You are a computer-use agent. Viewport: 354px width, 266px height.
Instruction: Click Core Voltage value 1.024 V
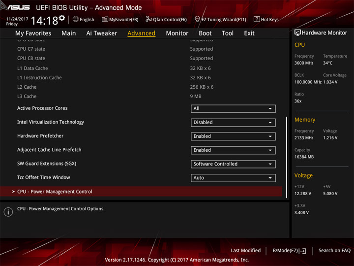[x=330, y=82]
